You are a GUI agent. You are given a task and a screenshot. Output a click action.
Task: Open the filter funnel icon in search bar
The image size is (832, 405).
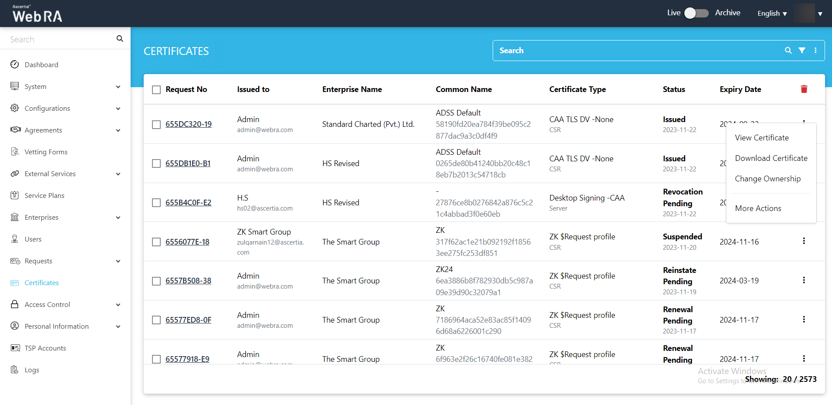click(x=802, y=51)
